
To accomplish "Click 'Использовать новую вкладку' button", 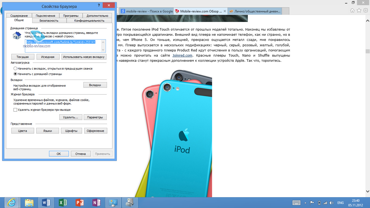I will (x=84, y=57).
